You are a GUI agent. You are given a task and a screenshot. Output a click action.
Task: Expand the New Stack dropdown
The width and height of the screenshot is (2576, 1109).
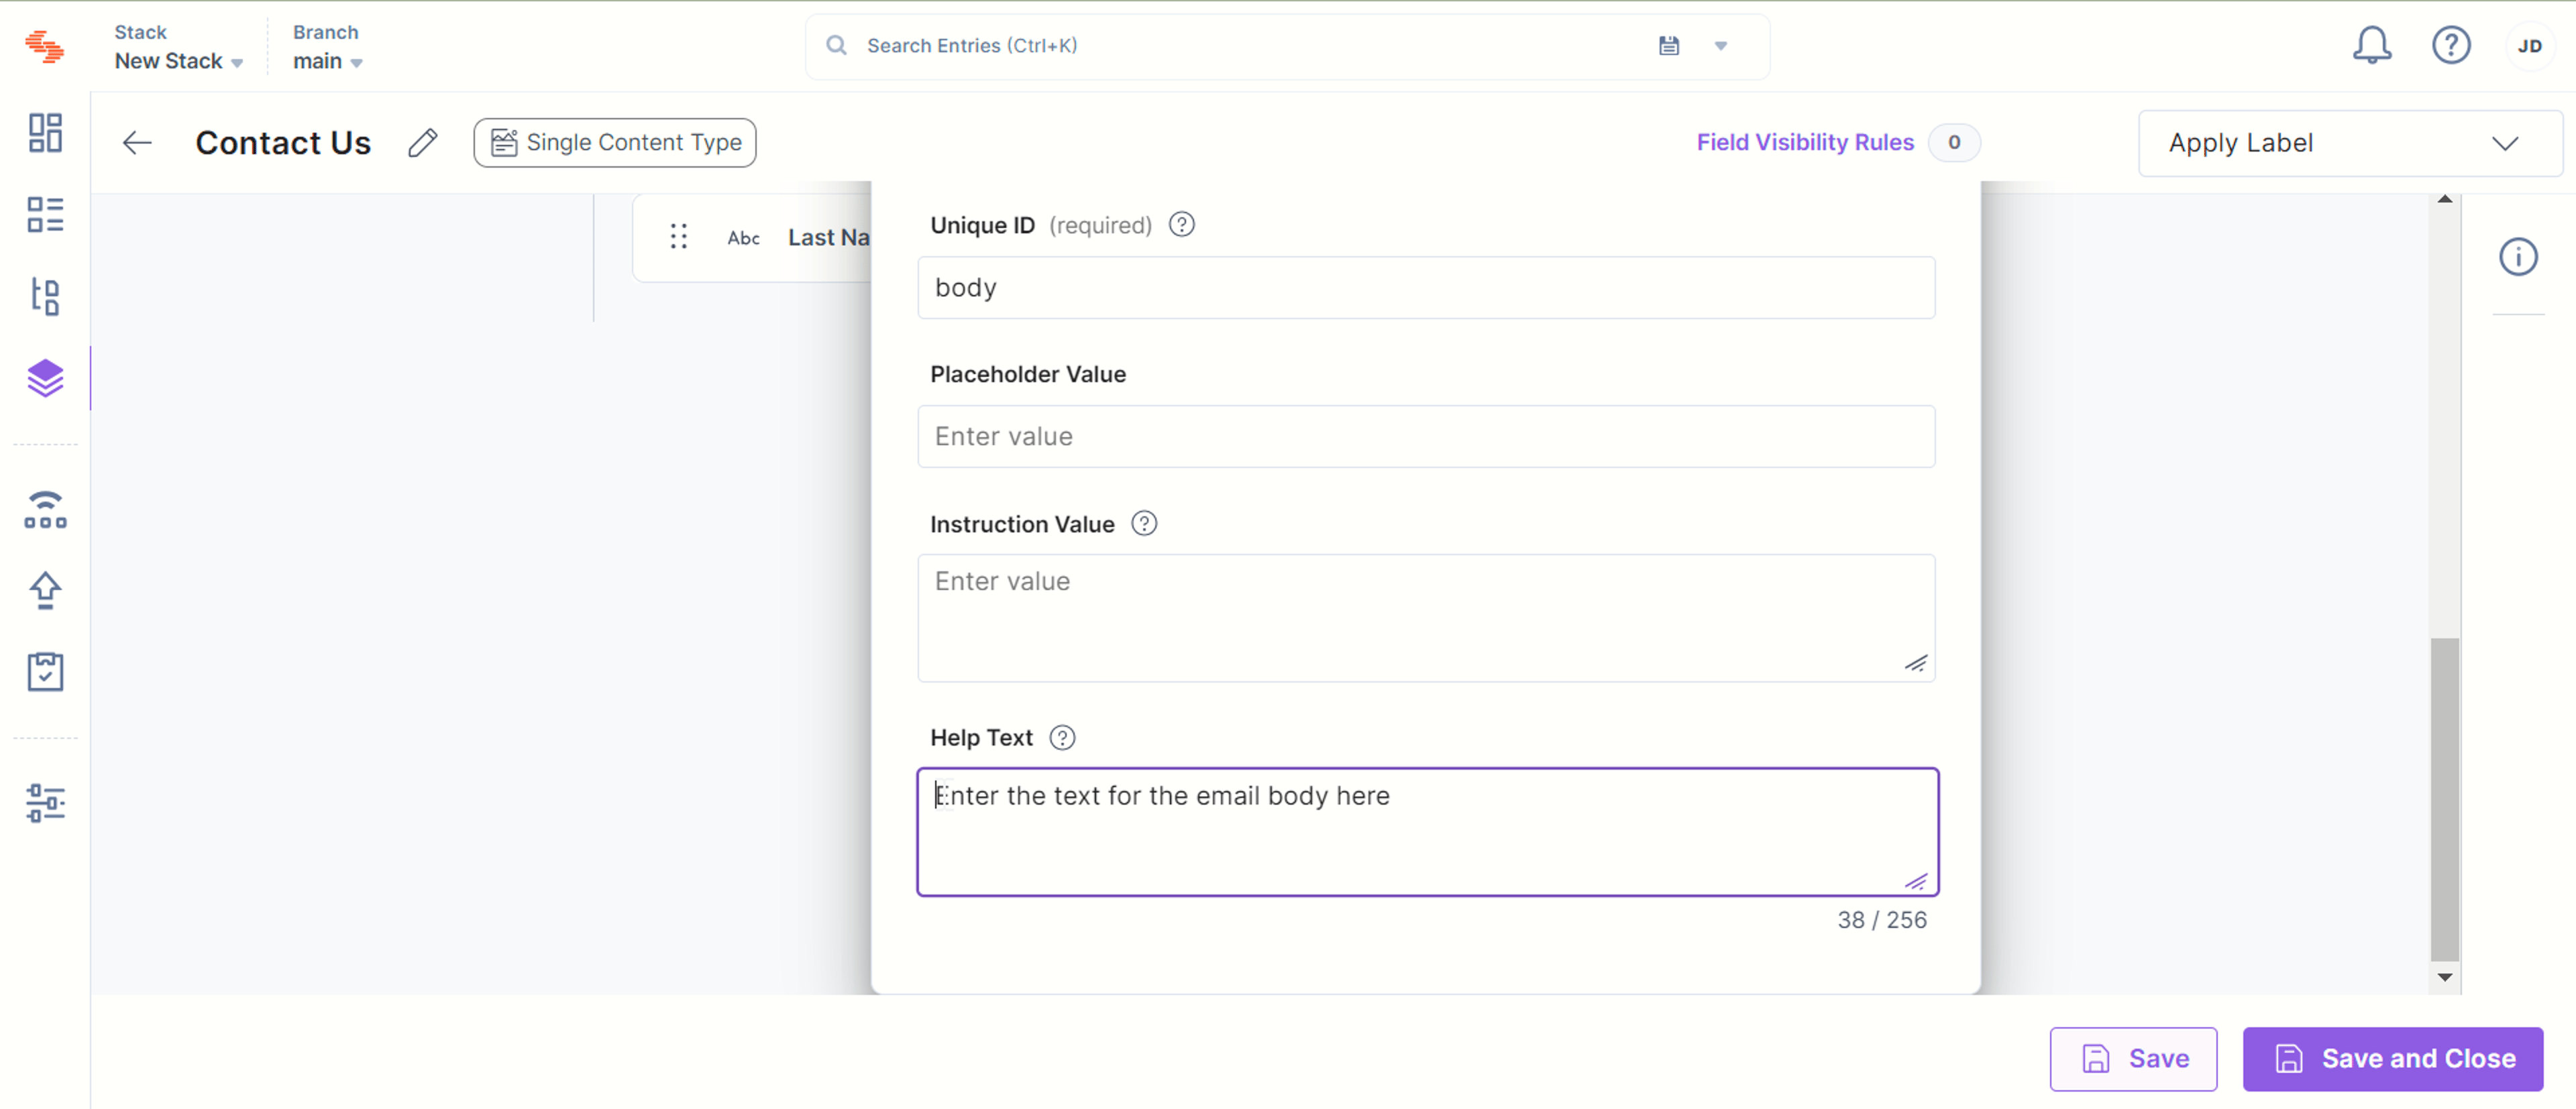pos(178,61)
